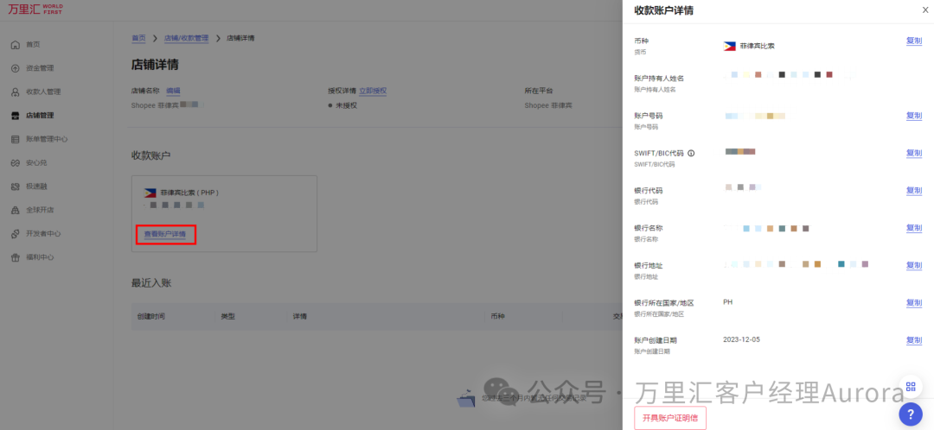Click the info icon beside SWIFT/BIC代码
Viewport: 934px width, 430px height.
[691, 154]
